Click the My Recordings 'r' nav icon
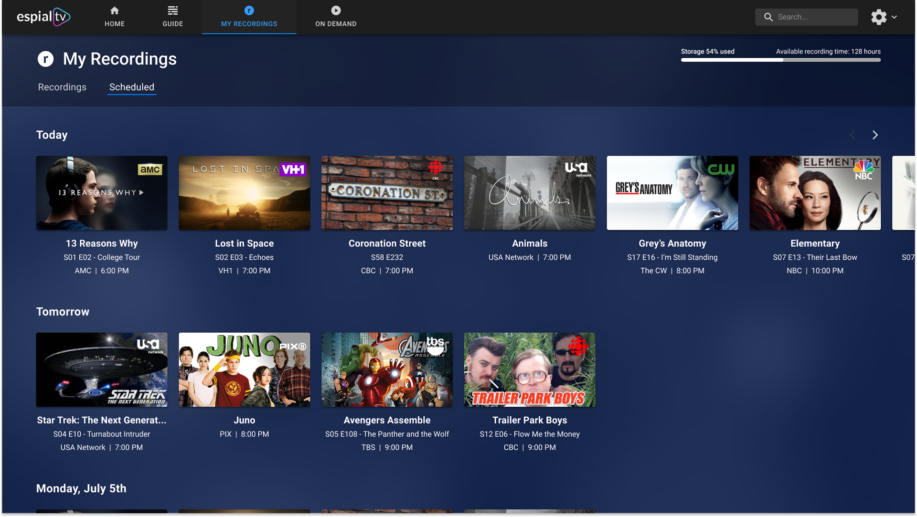 click(249, 11)
